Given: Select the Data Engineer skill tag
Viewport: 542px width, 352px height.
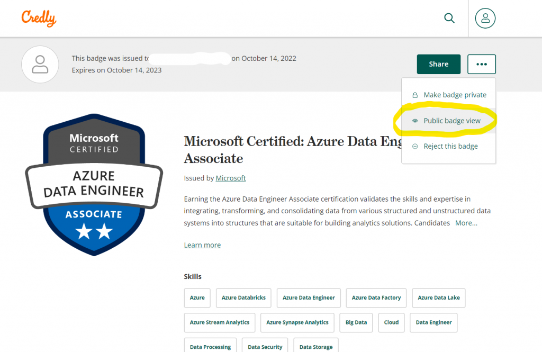Looking at the screenshot, I should point(433,322).
